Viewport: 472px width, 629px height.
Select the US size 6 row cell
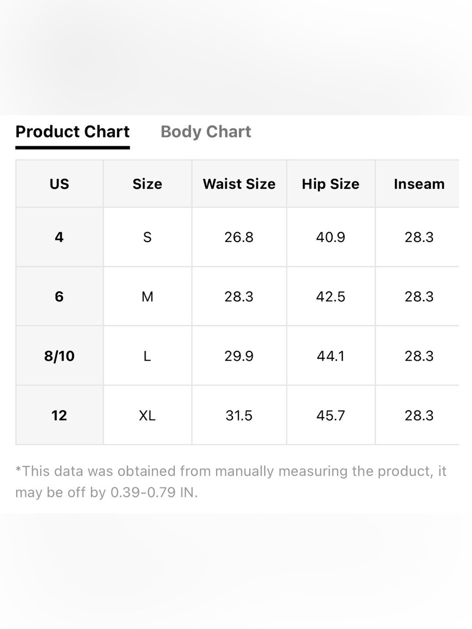pos(59,296)
